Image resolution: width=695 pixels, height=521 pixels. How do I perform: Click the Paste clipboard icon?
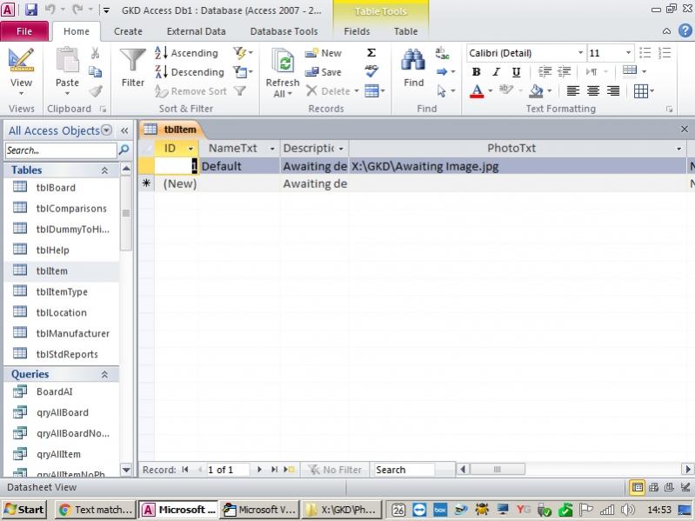coord(67,60)
